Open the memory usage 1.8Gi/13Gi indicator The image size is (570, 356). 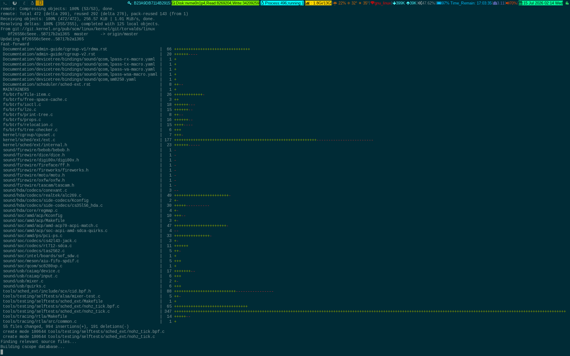[x=318, y=3]
